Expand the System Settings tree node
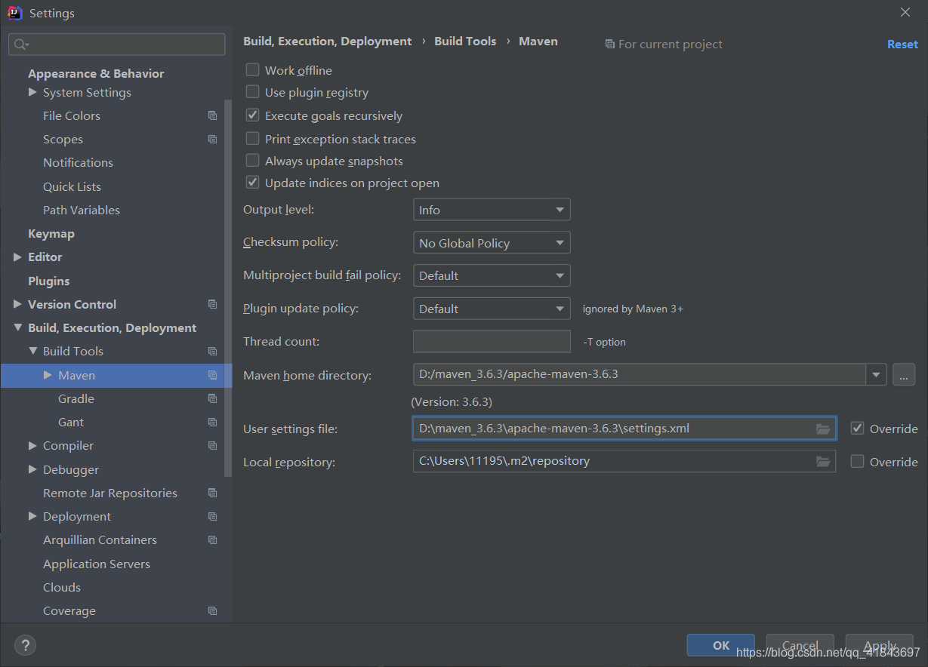 (x=32, y=92)
